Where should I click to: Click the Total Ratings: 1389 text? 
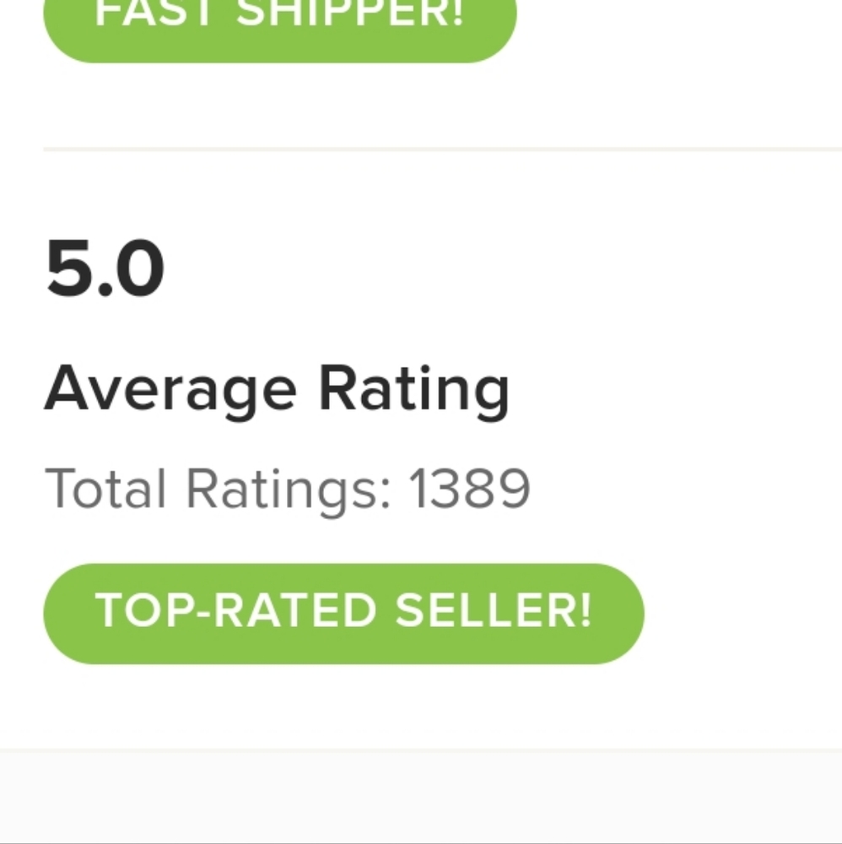(x=287, y=490)
